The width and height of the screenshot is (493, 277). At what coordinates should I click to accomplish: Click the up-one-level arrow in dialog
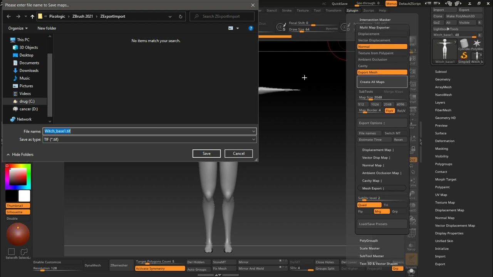coord(32,17)
